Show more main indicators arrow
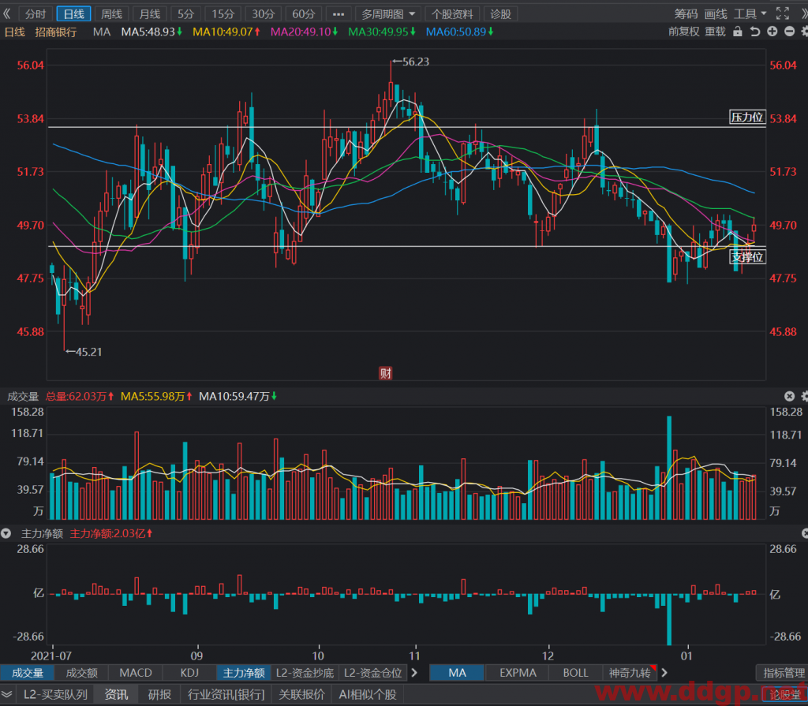Image resolution: width=808 pixels, height=706 pixels. point(664,673)
